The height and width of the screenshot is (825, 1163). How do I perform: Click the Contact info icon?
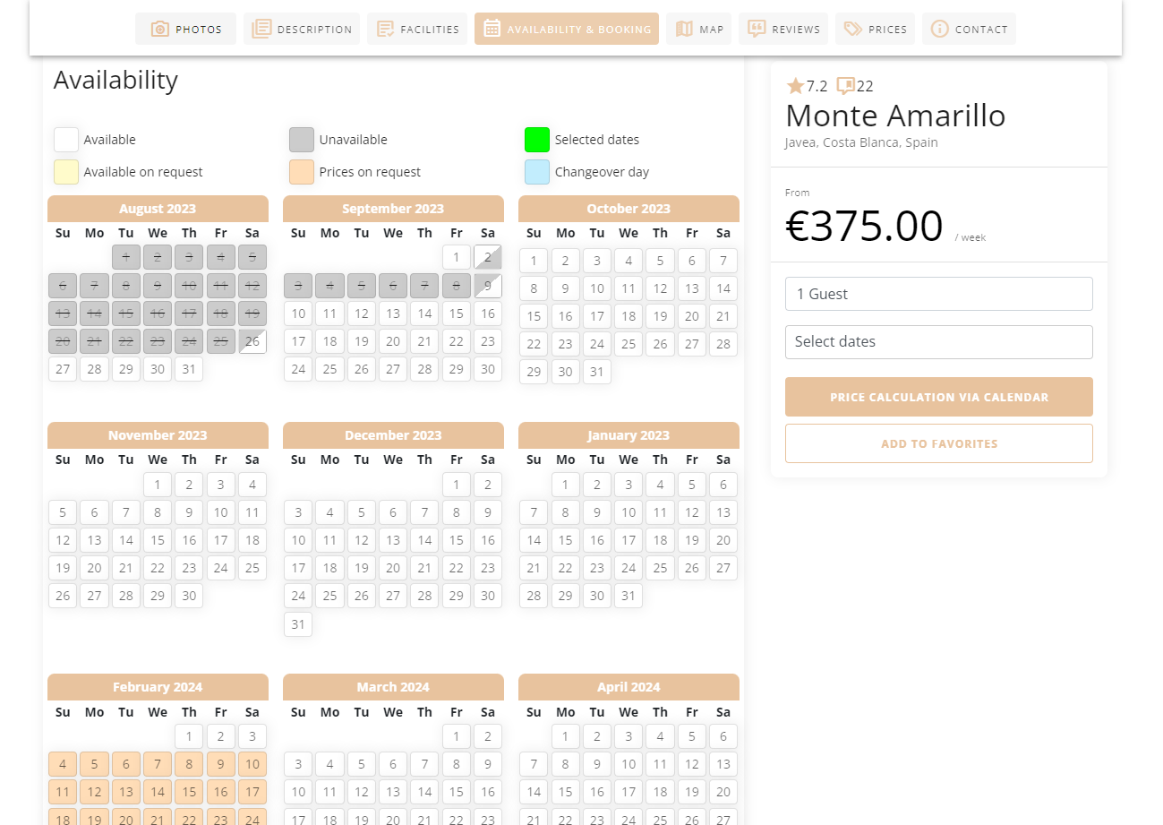[x=939, y=29]
